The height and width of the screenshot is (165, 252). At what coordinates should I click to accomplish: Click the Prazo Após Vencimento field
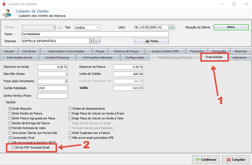pos(53,81)
